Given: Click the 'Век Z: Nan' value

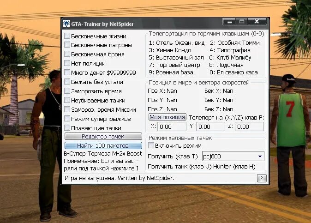Looking at the screenshot, I should (x=219, y=109).
